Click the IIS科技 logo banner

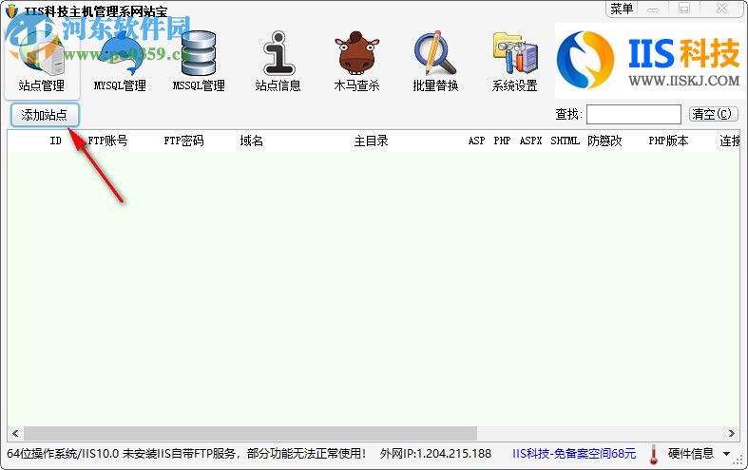click(649, 60)
